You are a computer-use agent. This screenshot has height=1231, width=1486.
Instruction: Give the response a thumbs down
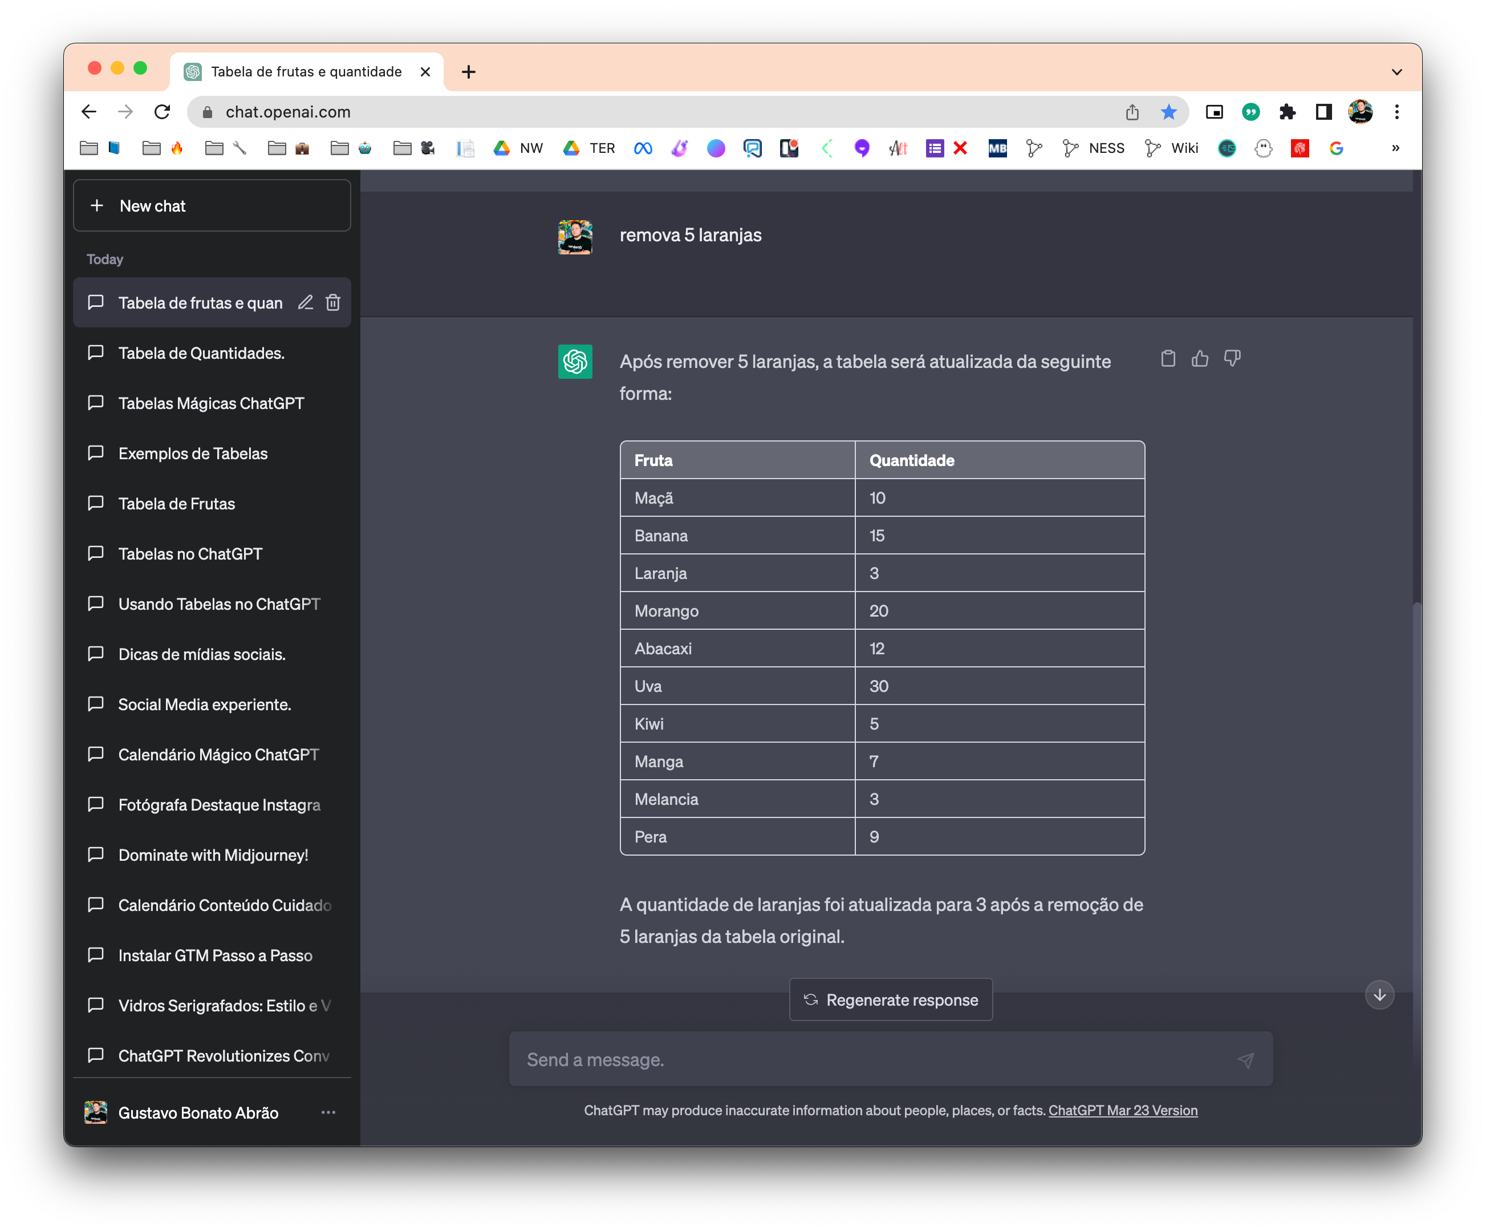tap(1232, 359)
